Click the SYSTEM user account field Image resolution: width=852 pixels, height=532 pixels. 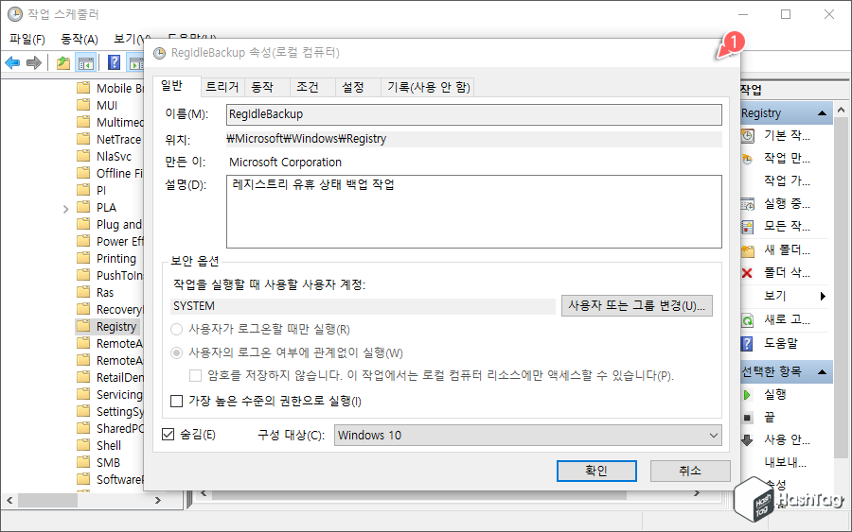click(363, 306)
